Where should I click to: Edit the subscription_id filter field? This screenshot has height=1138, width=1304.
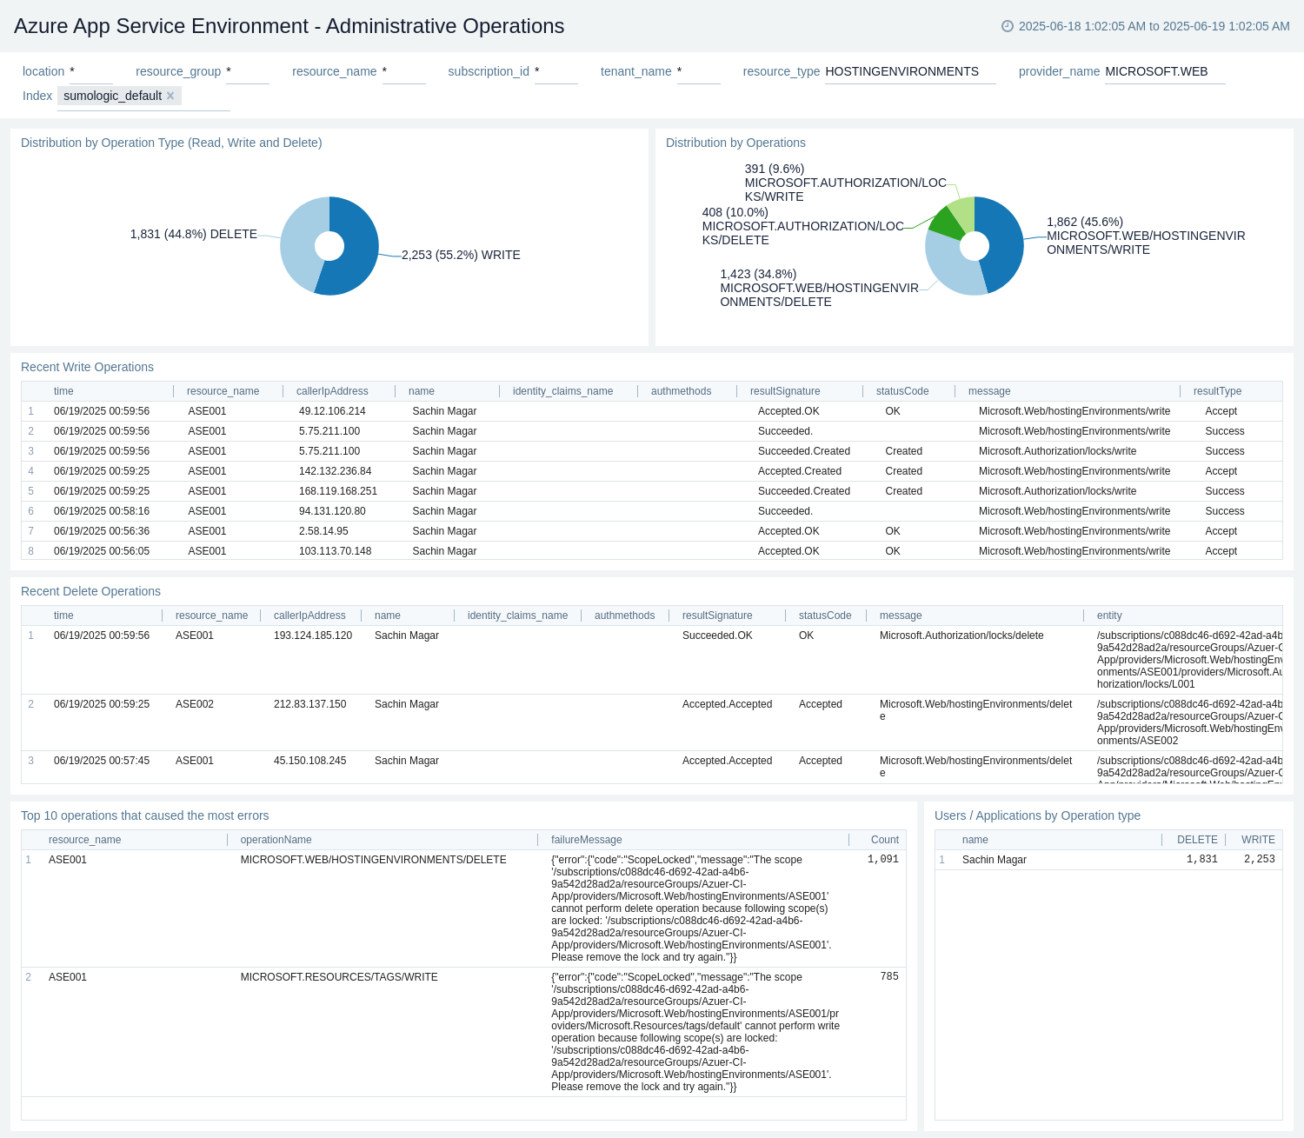[x=556, y=72]
